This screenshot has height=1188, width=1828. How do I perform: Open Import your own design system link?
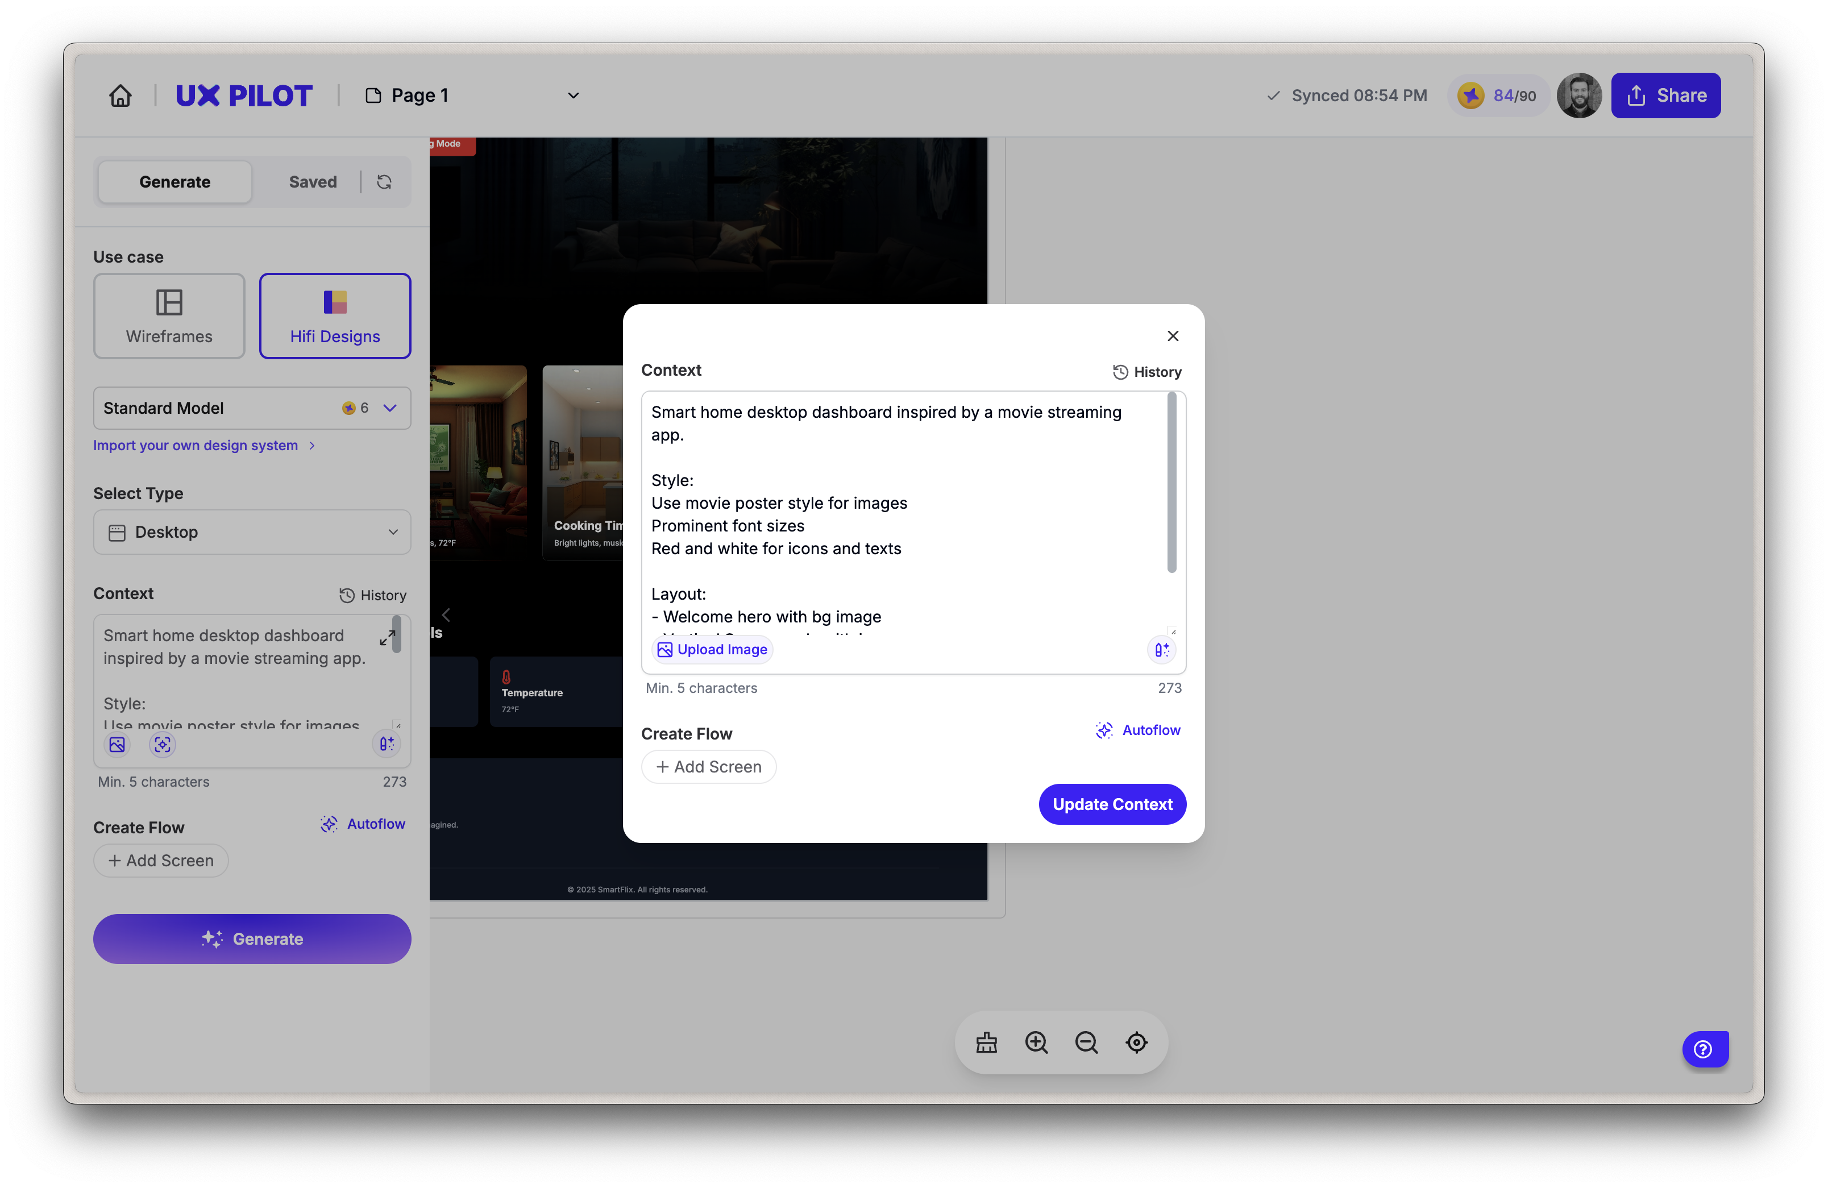pyautogui.click(x=196, y=446)
